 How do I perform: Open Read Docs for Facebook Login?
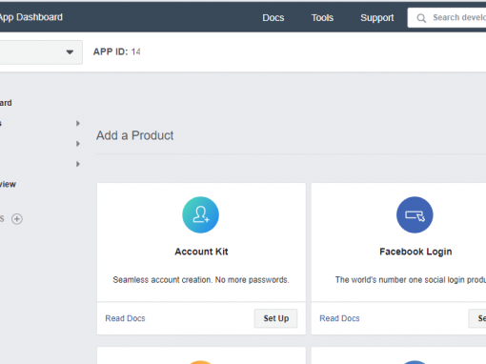[339, 318]
